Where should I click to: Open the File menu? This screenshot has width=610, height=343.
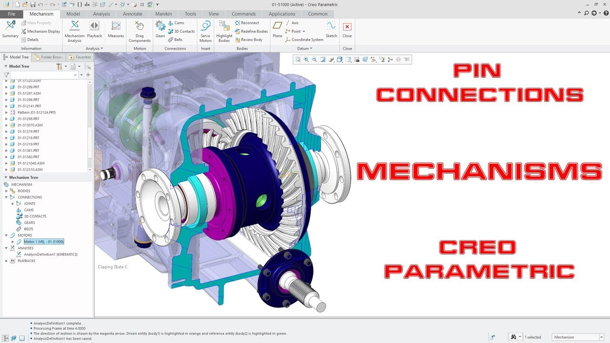(11, 14)
